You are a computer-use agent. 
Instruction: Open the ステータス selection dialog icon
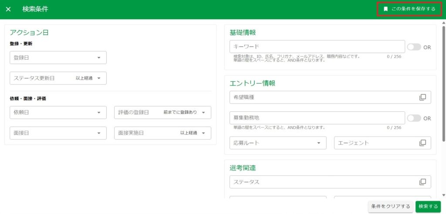click(x=422, y=182)
